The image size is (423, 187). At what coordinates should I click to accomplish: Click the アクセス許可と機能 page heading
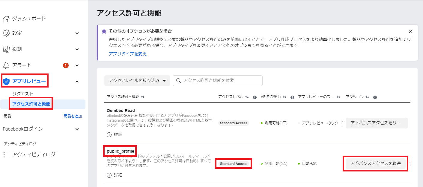[x=129, y=13]
